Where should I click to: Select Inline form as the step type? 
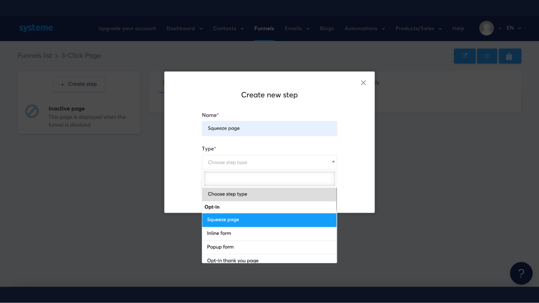[x=269, y=233]
